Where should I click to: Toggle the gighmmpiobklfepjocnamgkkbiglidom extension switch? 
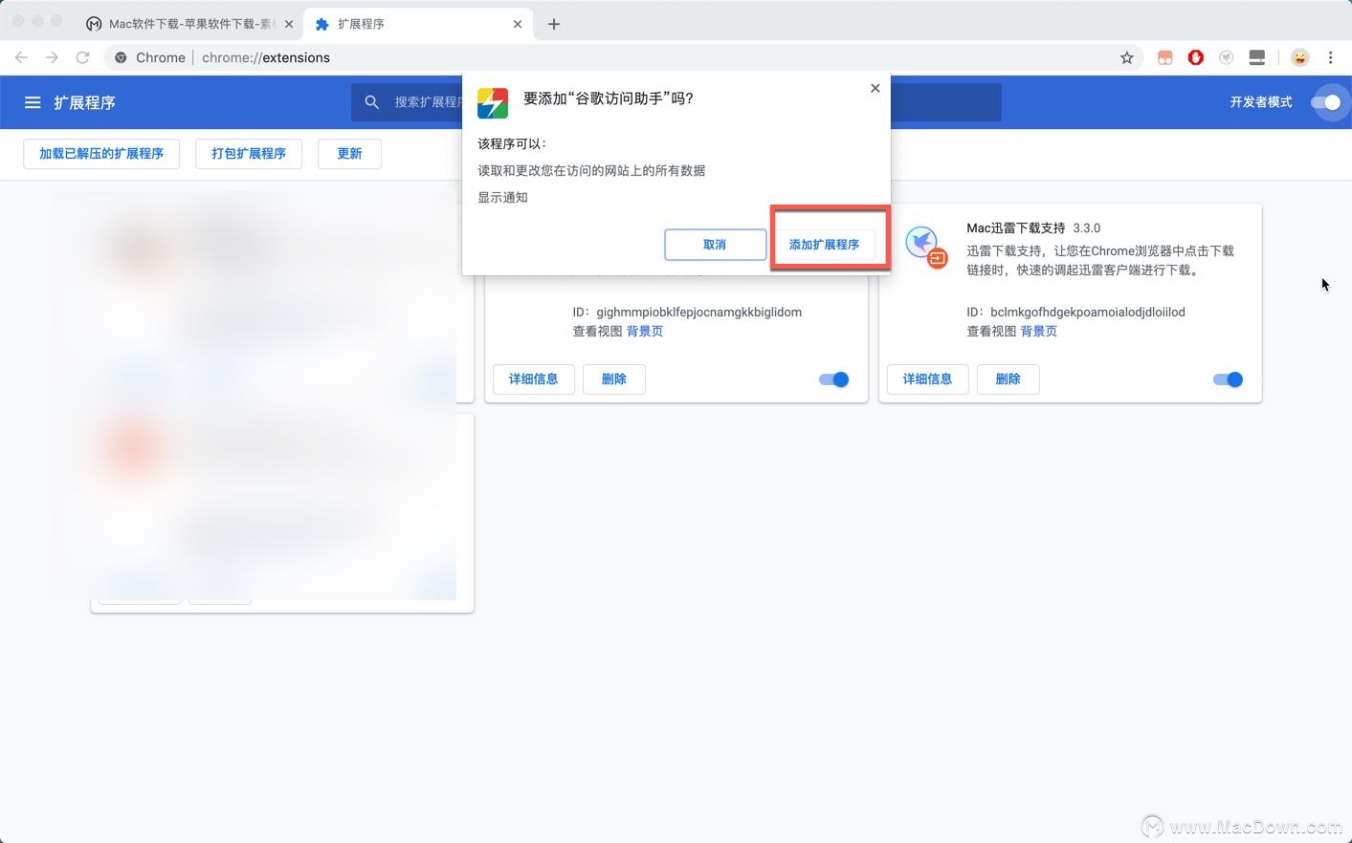(834, 379)
